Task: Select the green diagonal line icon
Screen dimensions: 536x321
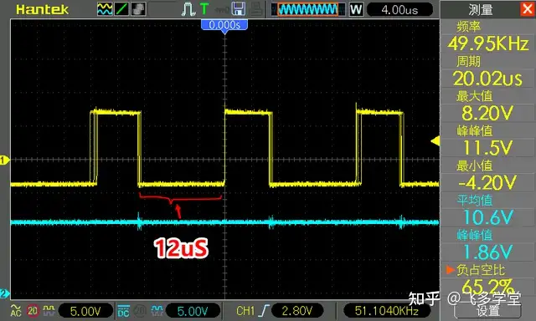Action: [x=121, y=9]
